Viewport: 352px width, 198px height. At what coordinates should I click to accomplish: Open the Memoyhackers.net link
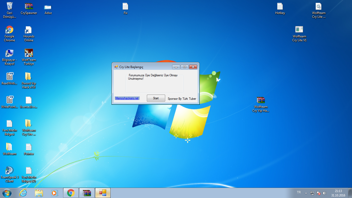click(x=127, y=98)
